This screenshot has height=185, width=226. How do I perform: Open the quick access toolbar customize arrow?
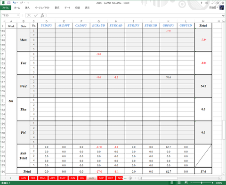[28, 3]
